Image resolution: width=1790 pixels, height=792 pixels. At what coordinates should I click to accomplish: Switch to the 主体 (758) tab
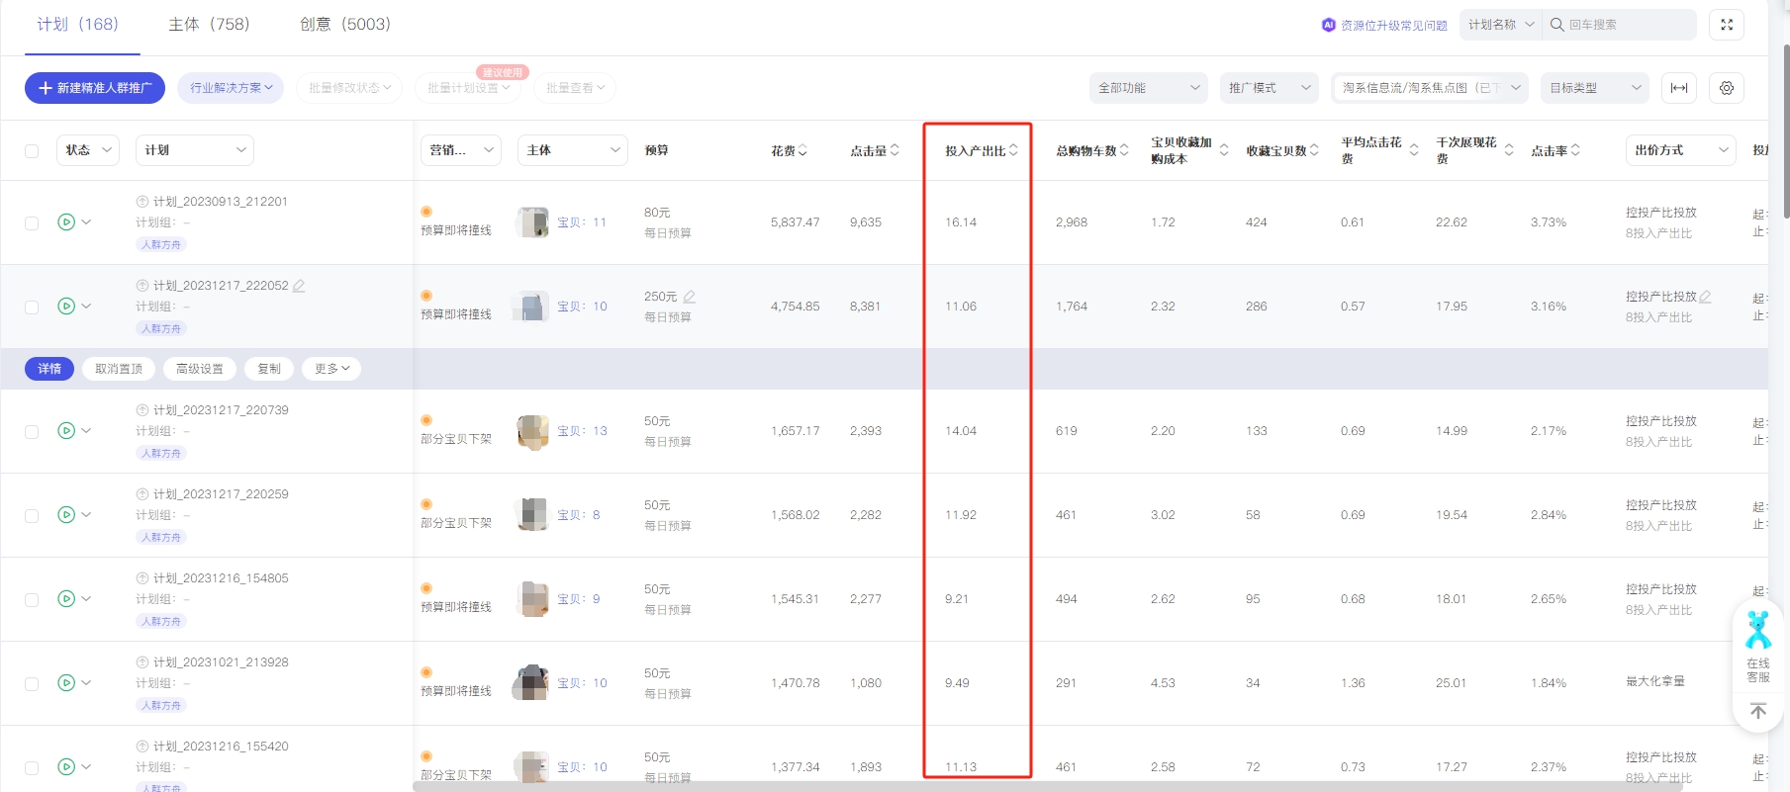(209, 25)
